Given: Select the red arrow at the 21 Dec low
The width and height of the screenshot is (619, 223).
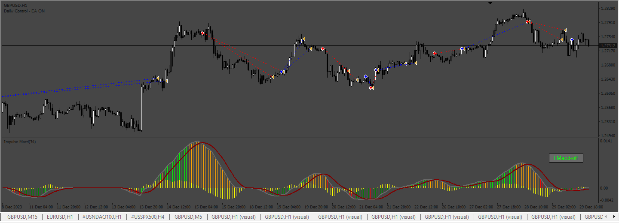Looking at the screenshot, I should pyautogui.click(x=371, y=87).
